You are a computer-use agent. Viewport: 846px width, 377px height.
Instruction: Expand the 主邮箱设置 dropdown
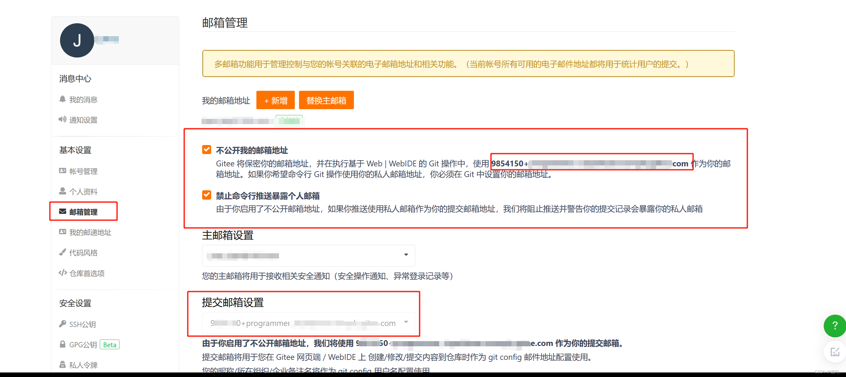(x=308, y=256)
